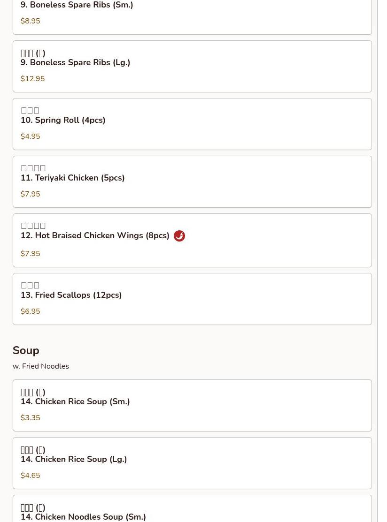
Task: Click the $4.65 large soup price
Action: (x=31, y=475)
